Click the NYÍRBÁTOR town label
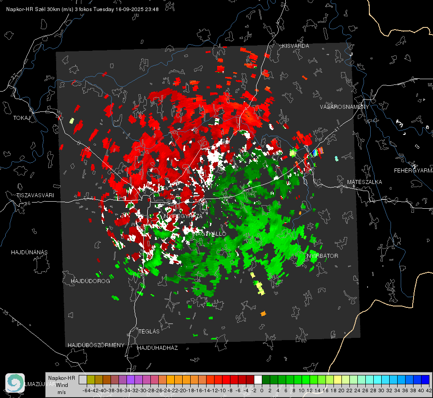Screen dimensions: 433x398 click(322, 256)
